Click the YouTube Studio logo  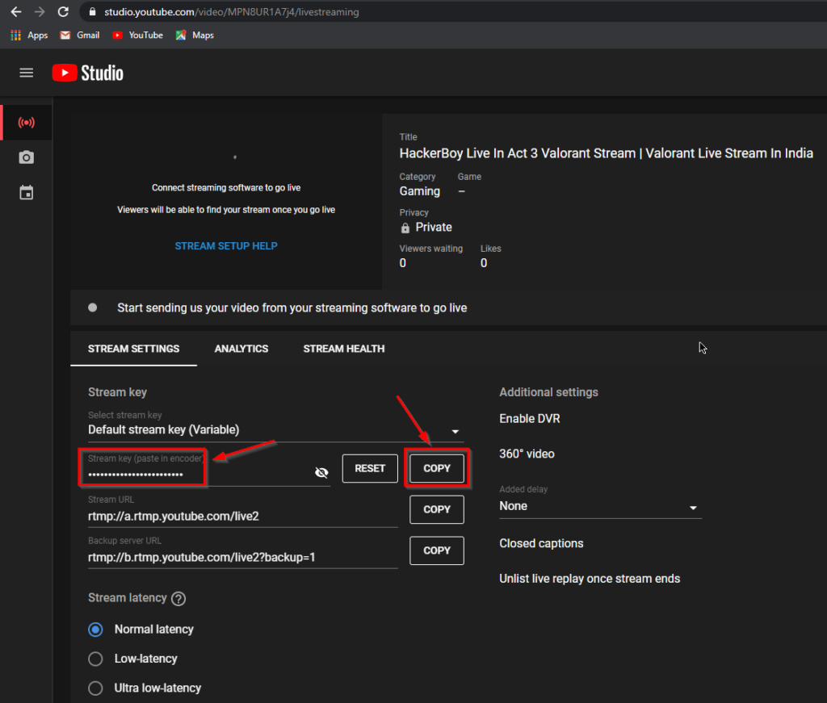point(87,73)
